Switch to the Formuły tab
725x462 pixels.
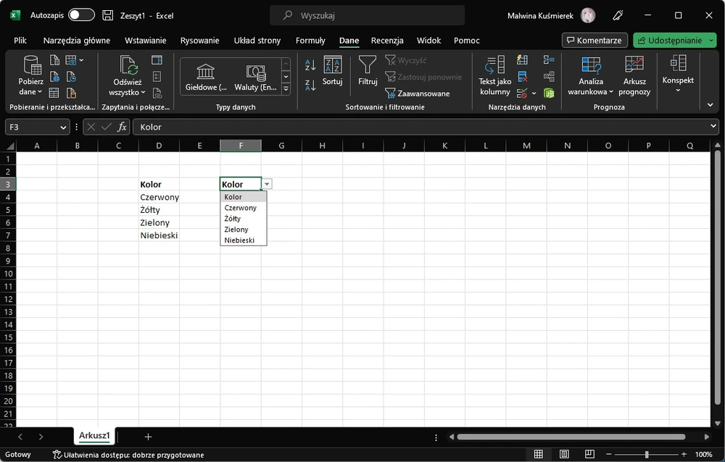(310, 41)
